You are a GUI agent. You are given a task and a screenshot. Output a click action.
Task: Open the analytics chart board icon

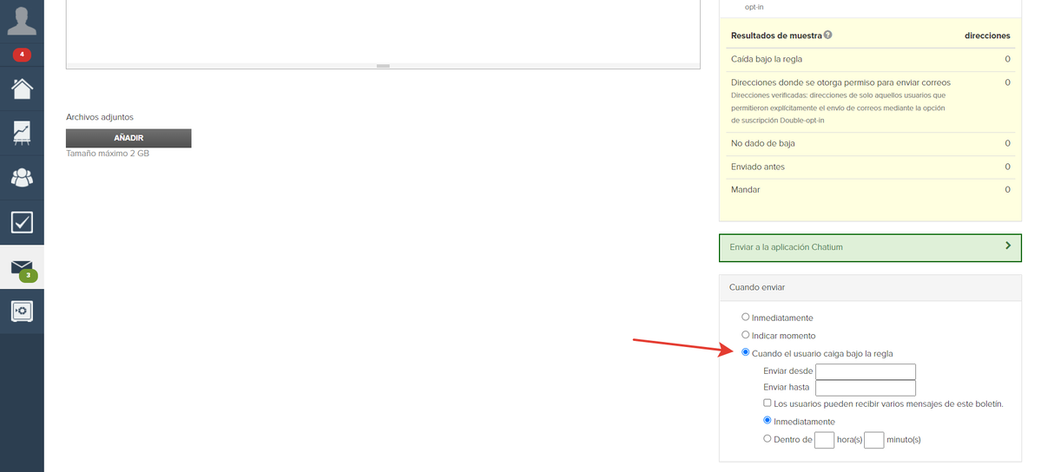22,133
